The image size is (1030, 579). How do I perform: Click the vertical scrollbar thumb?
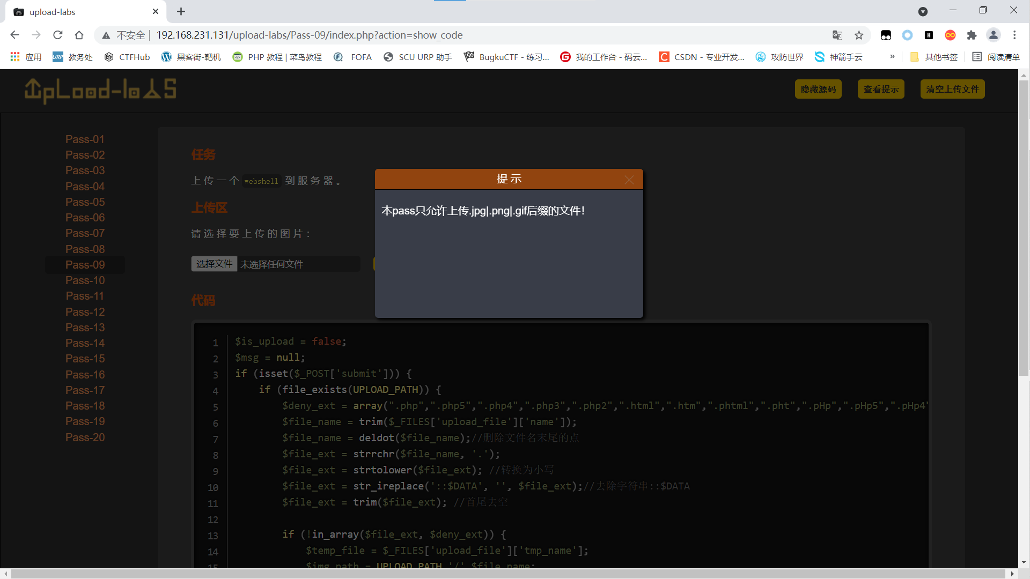point(1024,228)
